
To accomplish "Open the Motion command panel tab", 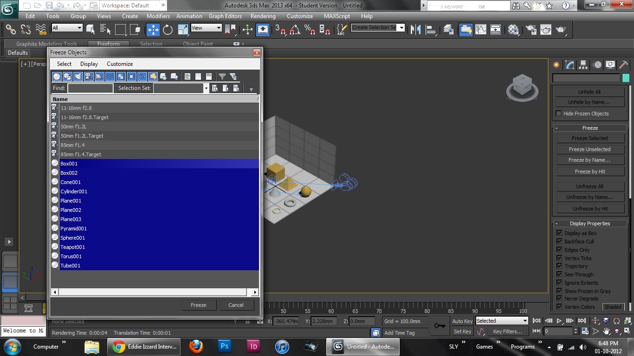I will pyautogui.click(x=597, y=65).
